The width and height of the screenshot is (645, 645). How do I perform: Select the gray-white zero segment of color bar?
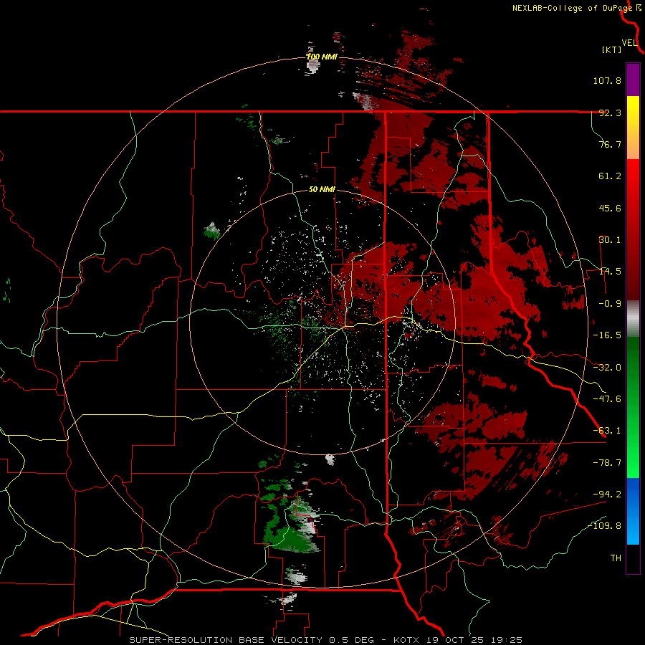click(x=633, y=319)
